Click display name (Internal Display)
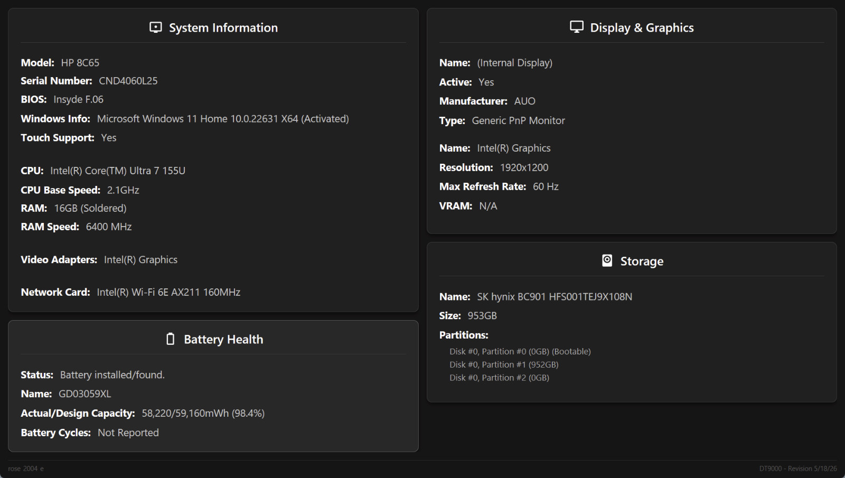845x478 pixels. (515, 63)
